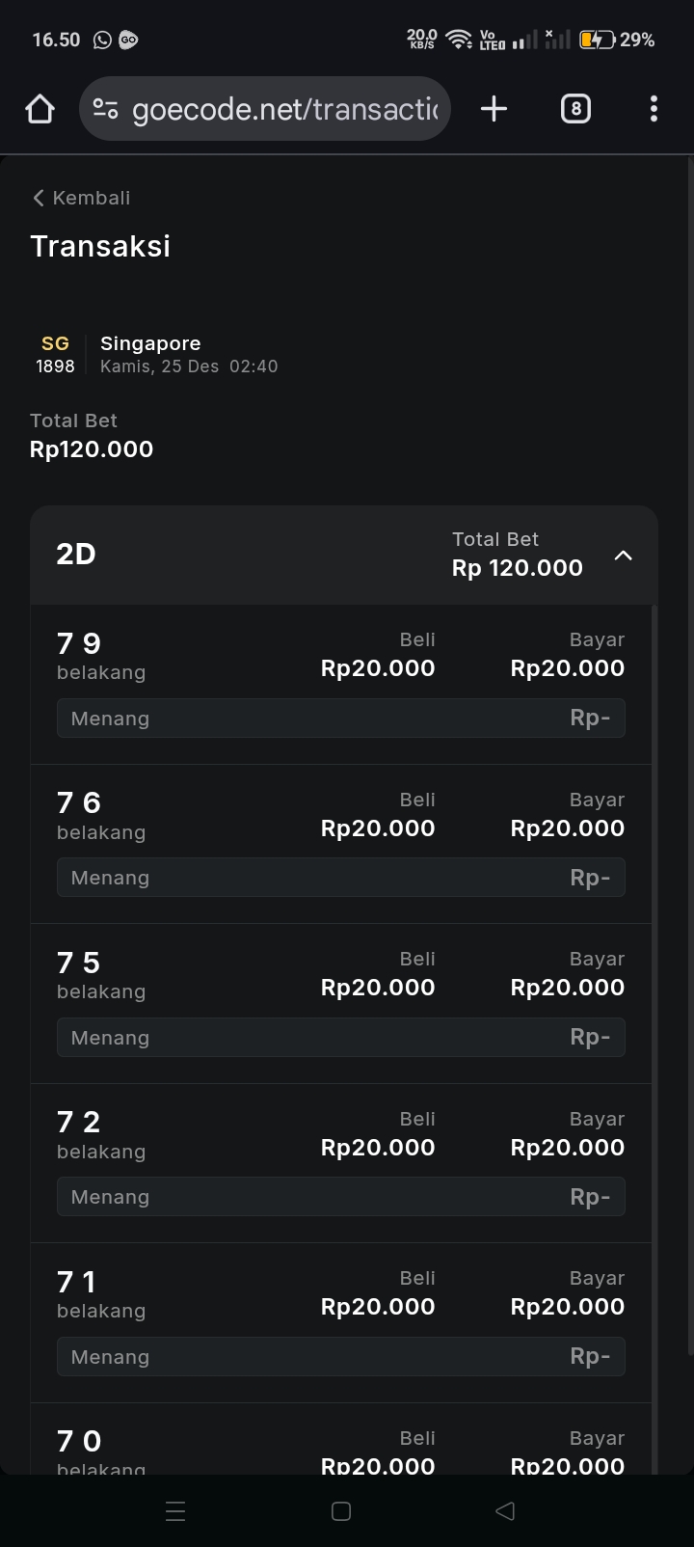
Task: Click the goecode.net address bar
Action: 284,109
